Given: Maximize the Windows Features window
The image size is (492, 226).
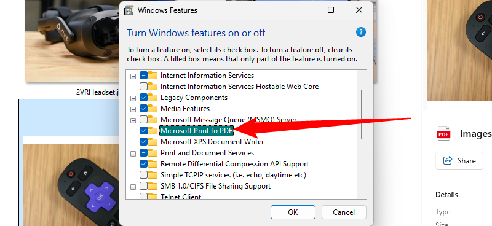Looking at the screenshot, I should tap(331, 10).
